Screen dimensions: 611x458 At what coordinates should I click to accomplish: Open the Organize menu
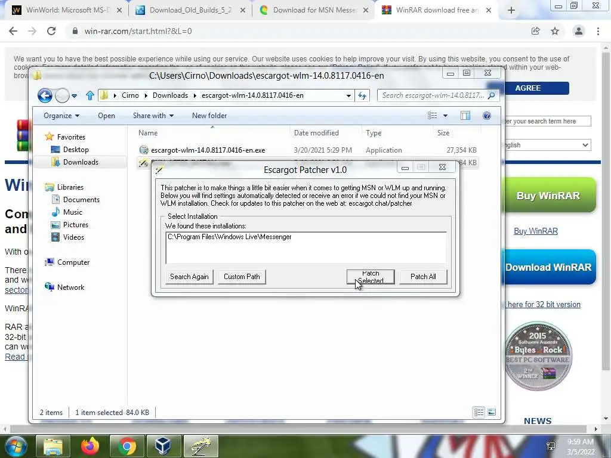coord(61,116)
